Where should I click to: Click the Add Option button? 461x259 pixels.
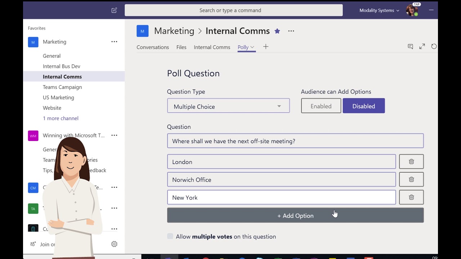coord(295,215)
